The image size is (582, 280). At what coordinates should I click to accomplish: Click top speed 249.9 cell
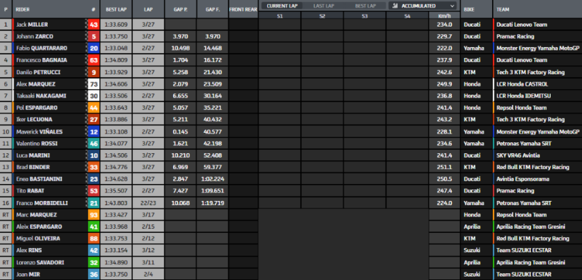[x=444, y=84]
